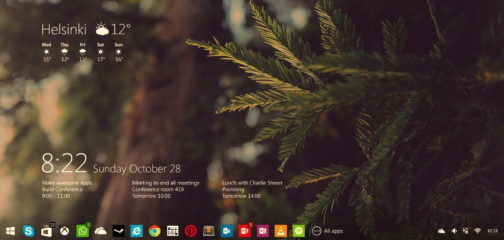Open the OneDrive app in the taskbar
This screenshot has height=240, width=504.
pos(100,231)
